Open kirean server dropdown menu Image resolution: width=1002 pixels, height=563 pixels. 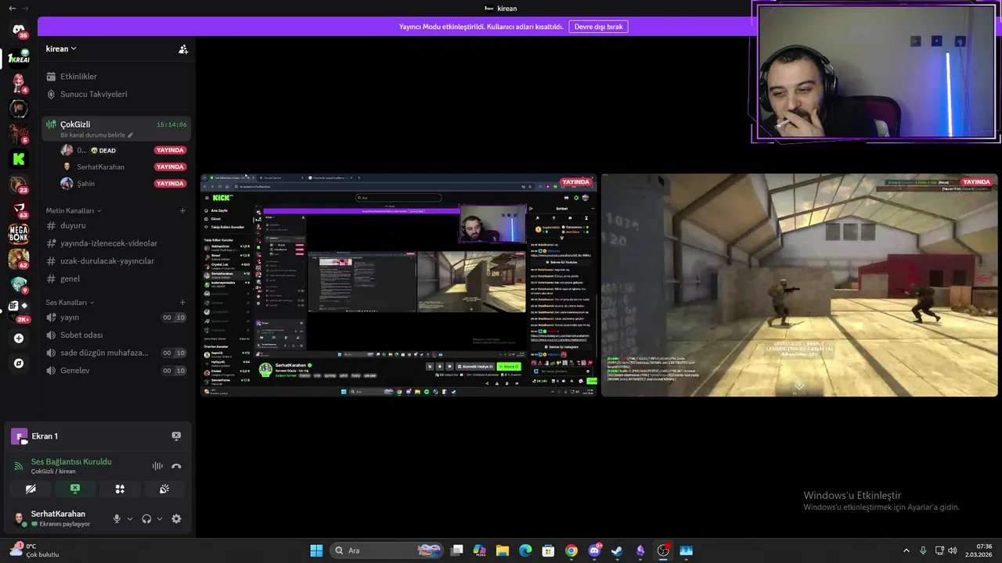61,48
